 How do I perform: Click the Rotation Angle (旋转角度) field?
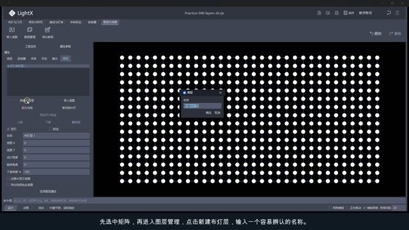[56, 165]
